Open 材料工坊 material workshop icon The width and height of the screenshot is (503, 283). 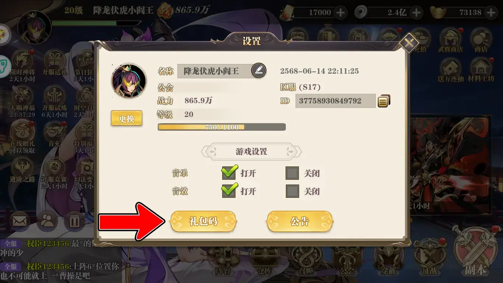pyautogui.click(x=481, y=70)
